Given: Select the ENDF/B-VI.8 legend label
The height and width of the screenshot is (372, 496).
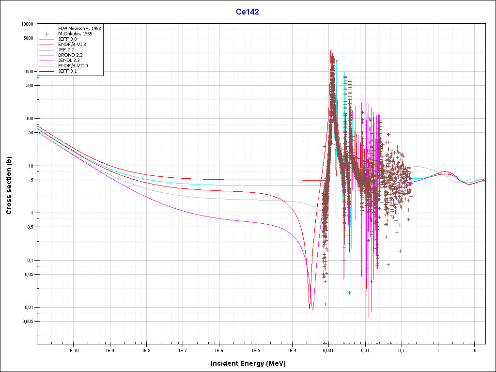Looking at the screenshot, I should pos(72,45).
